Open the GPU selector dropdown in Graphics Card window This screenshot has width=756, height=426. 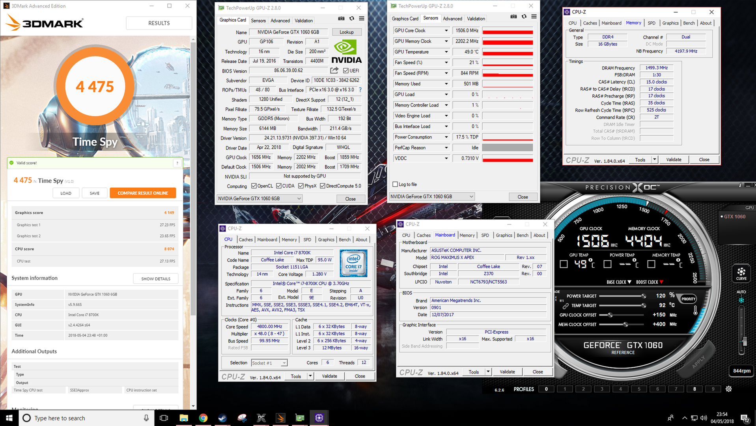(260, 198)
